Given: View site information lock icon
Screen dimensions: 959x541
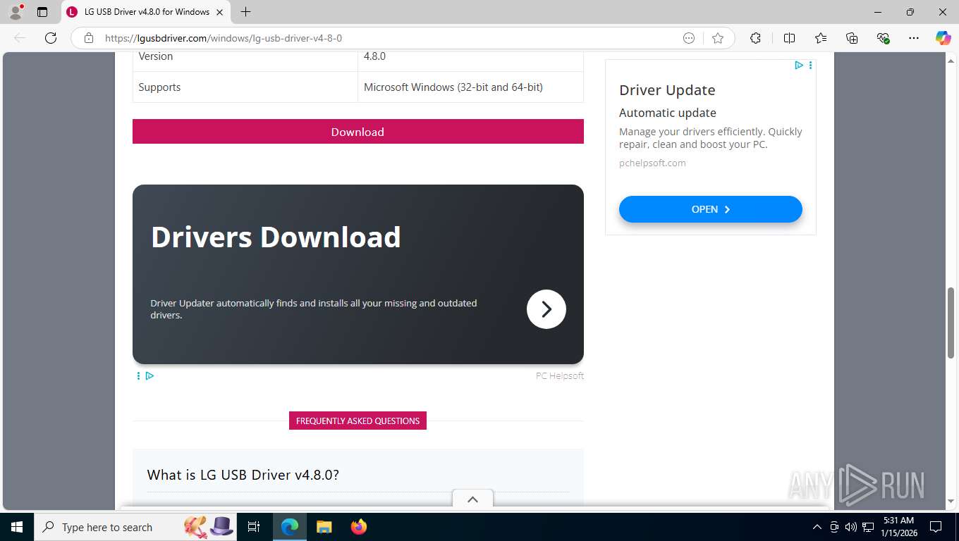Looking at the screenshot, I should [x=89, y=38].
